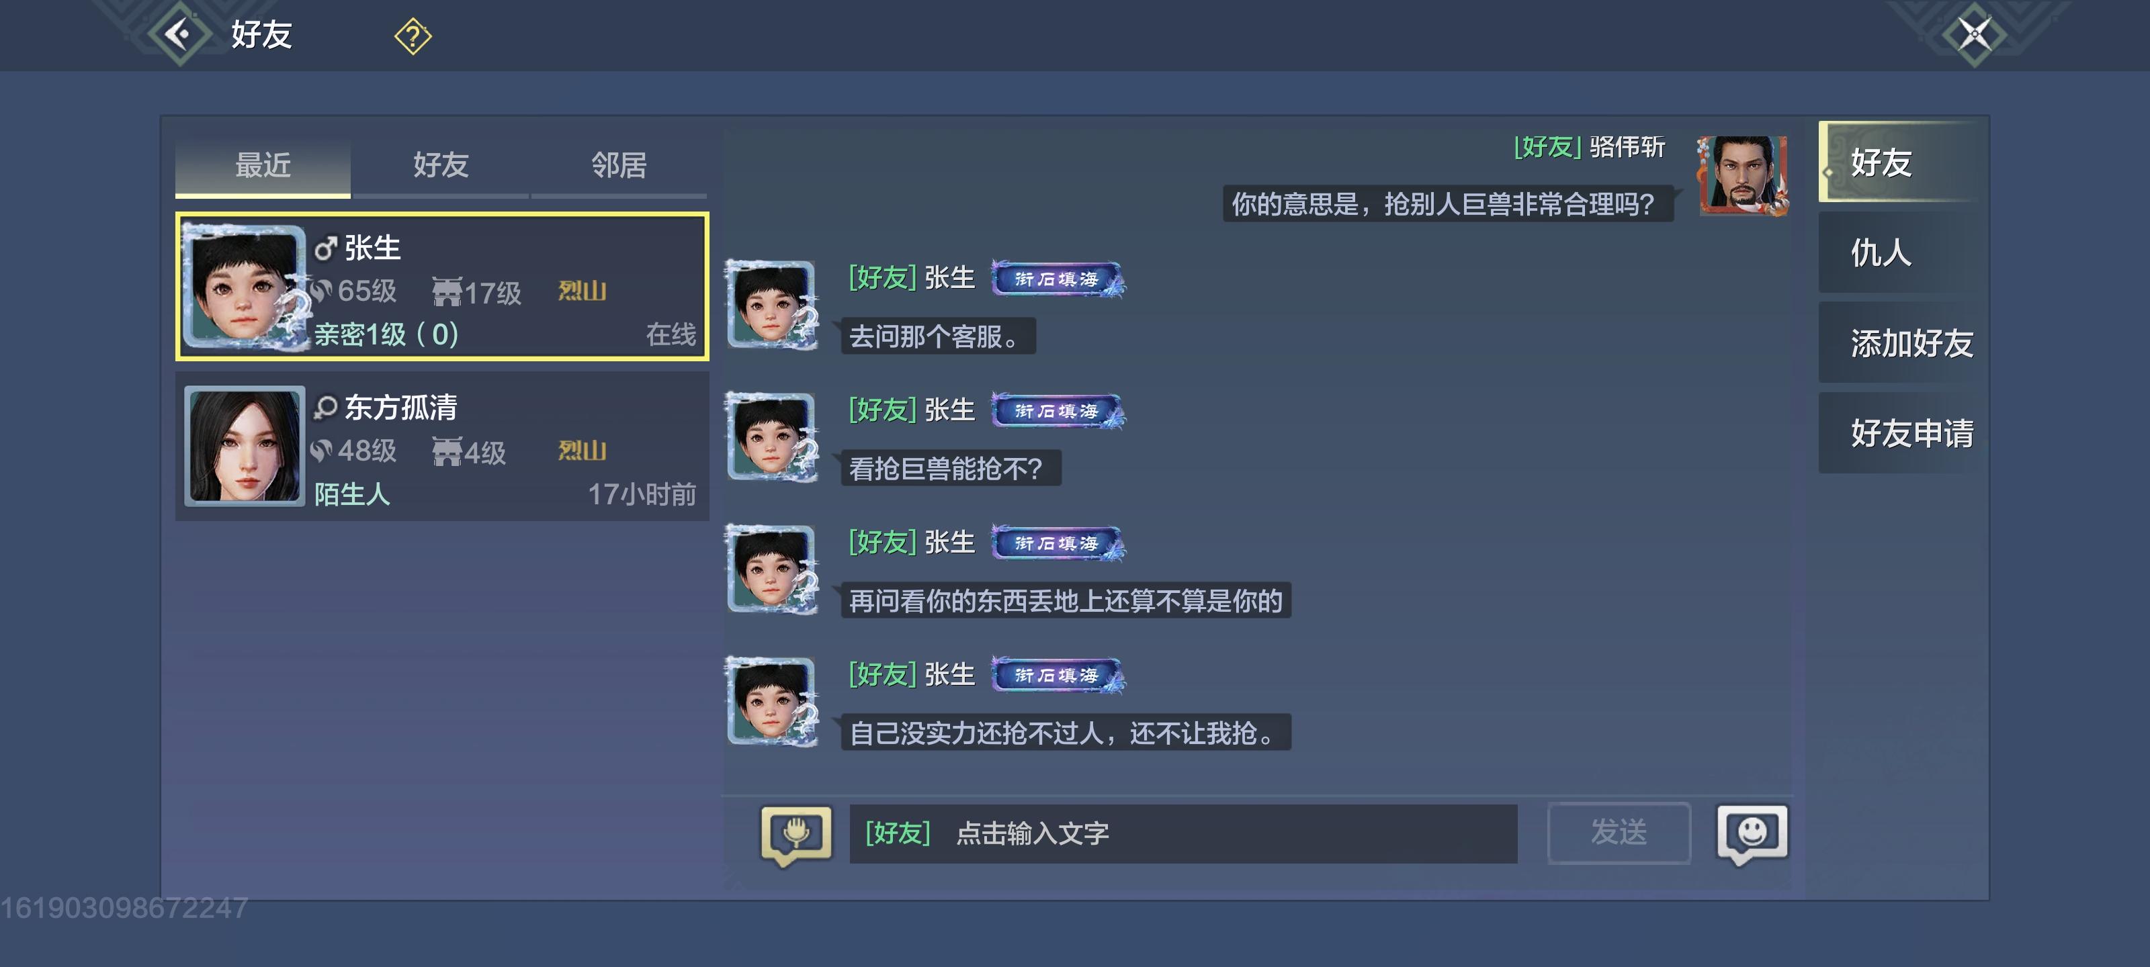Click the 发送 send button
Screen dimensions: 2150x967
point(1619,833)
